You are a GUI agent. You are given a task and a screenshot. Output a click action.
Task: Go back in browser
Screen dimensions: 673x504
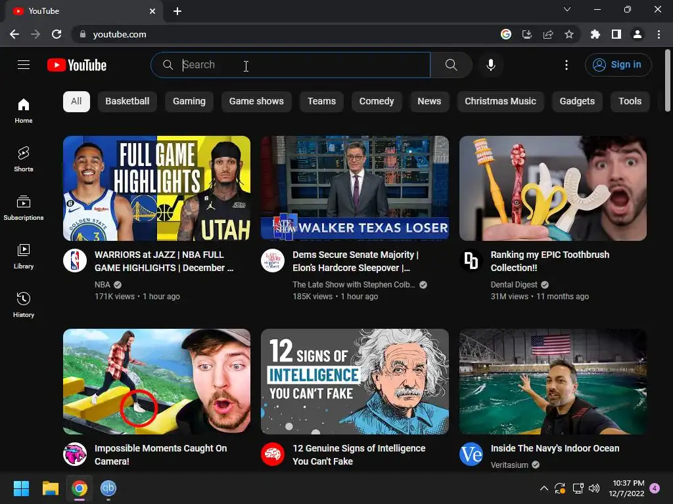click(14, 34)
